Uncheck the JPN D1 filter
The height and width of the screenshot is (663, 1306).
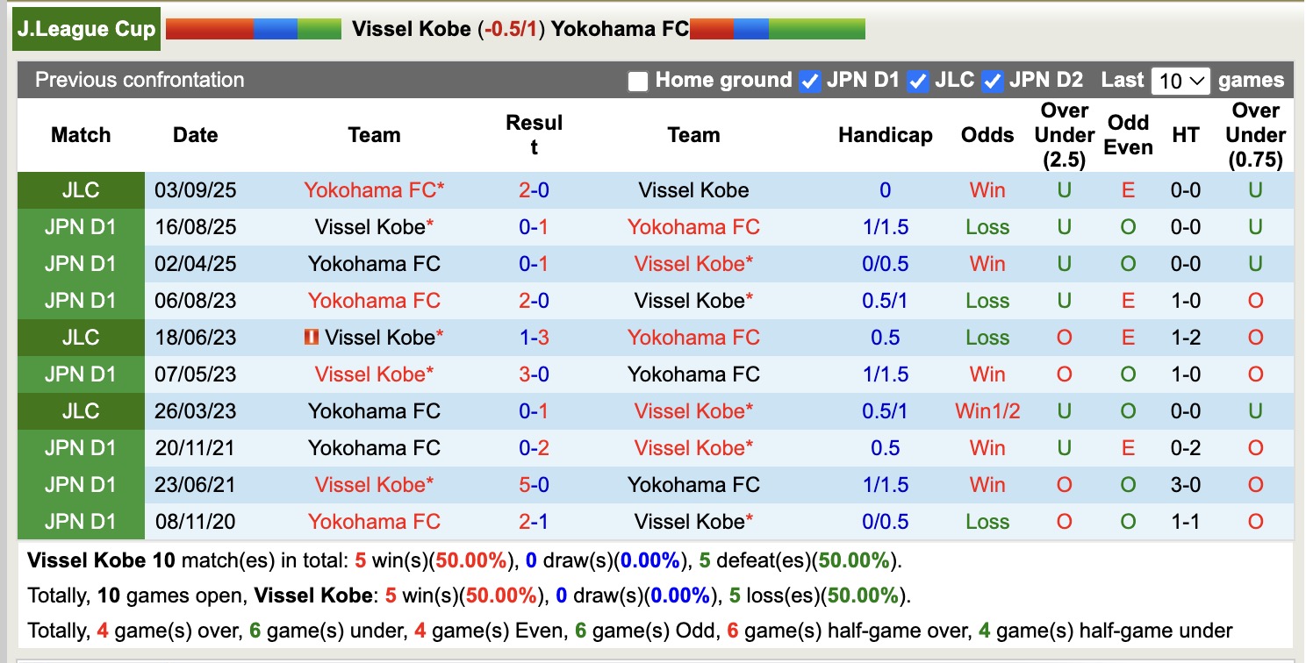pyautogui.click(x=809, y=80)
